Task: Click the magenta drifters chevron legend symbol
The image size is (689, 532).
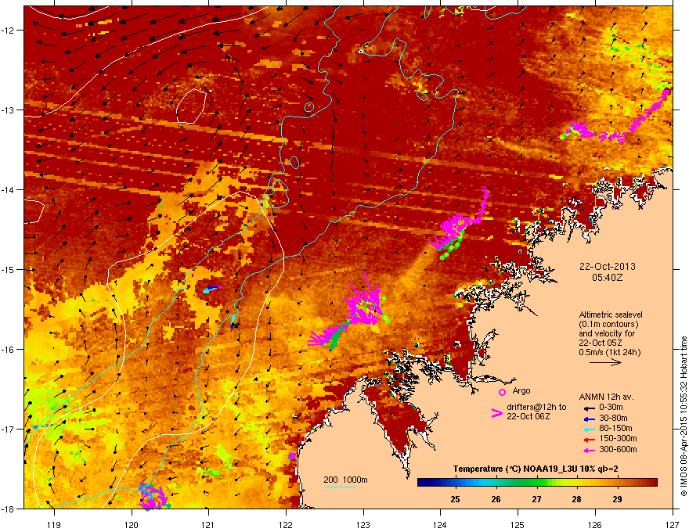Action: (x=497, y=412)
